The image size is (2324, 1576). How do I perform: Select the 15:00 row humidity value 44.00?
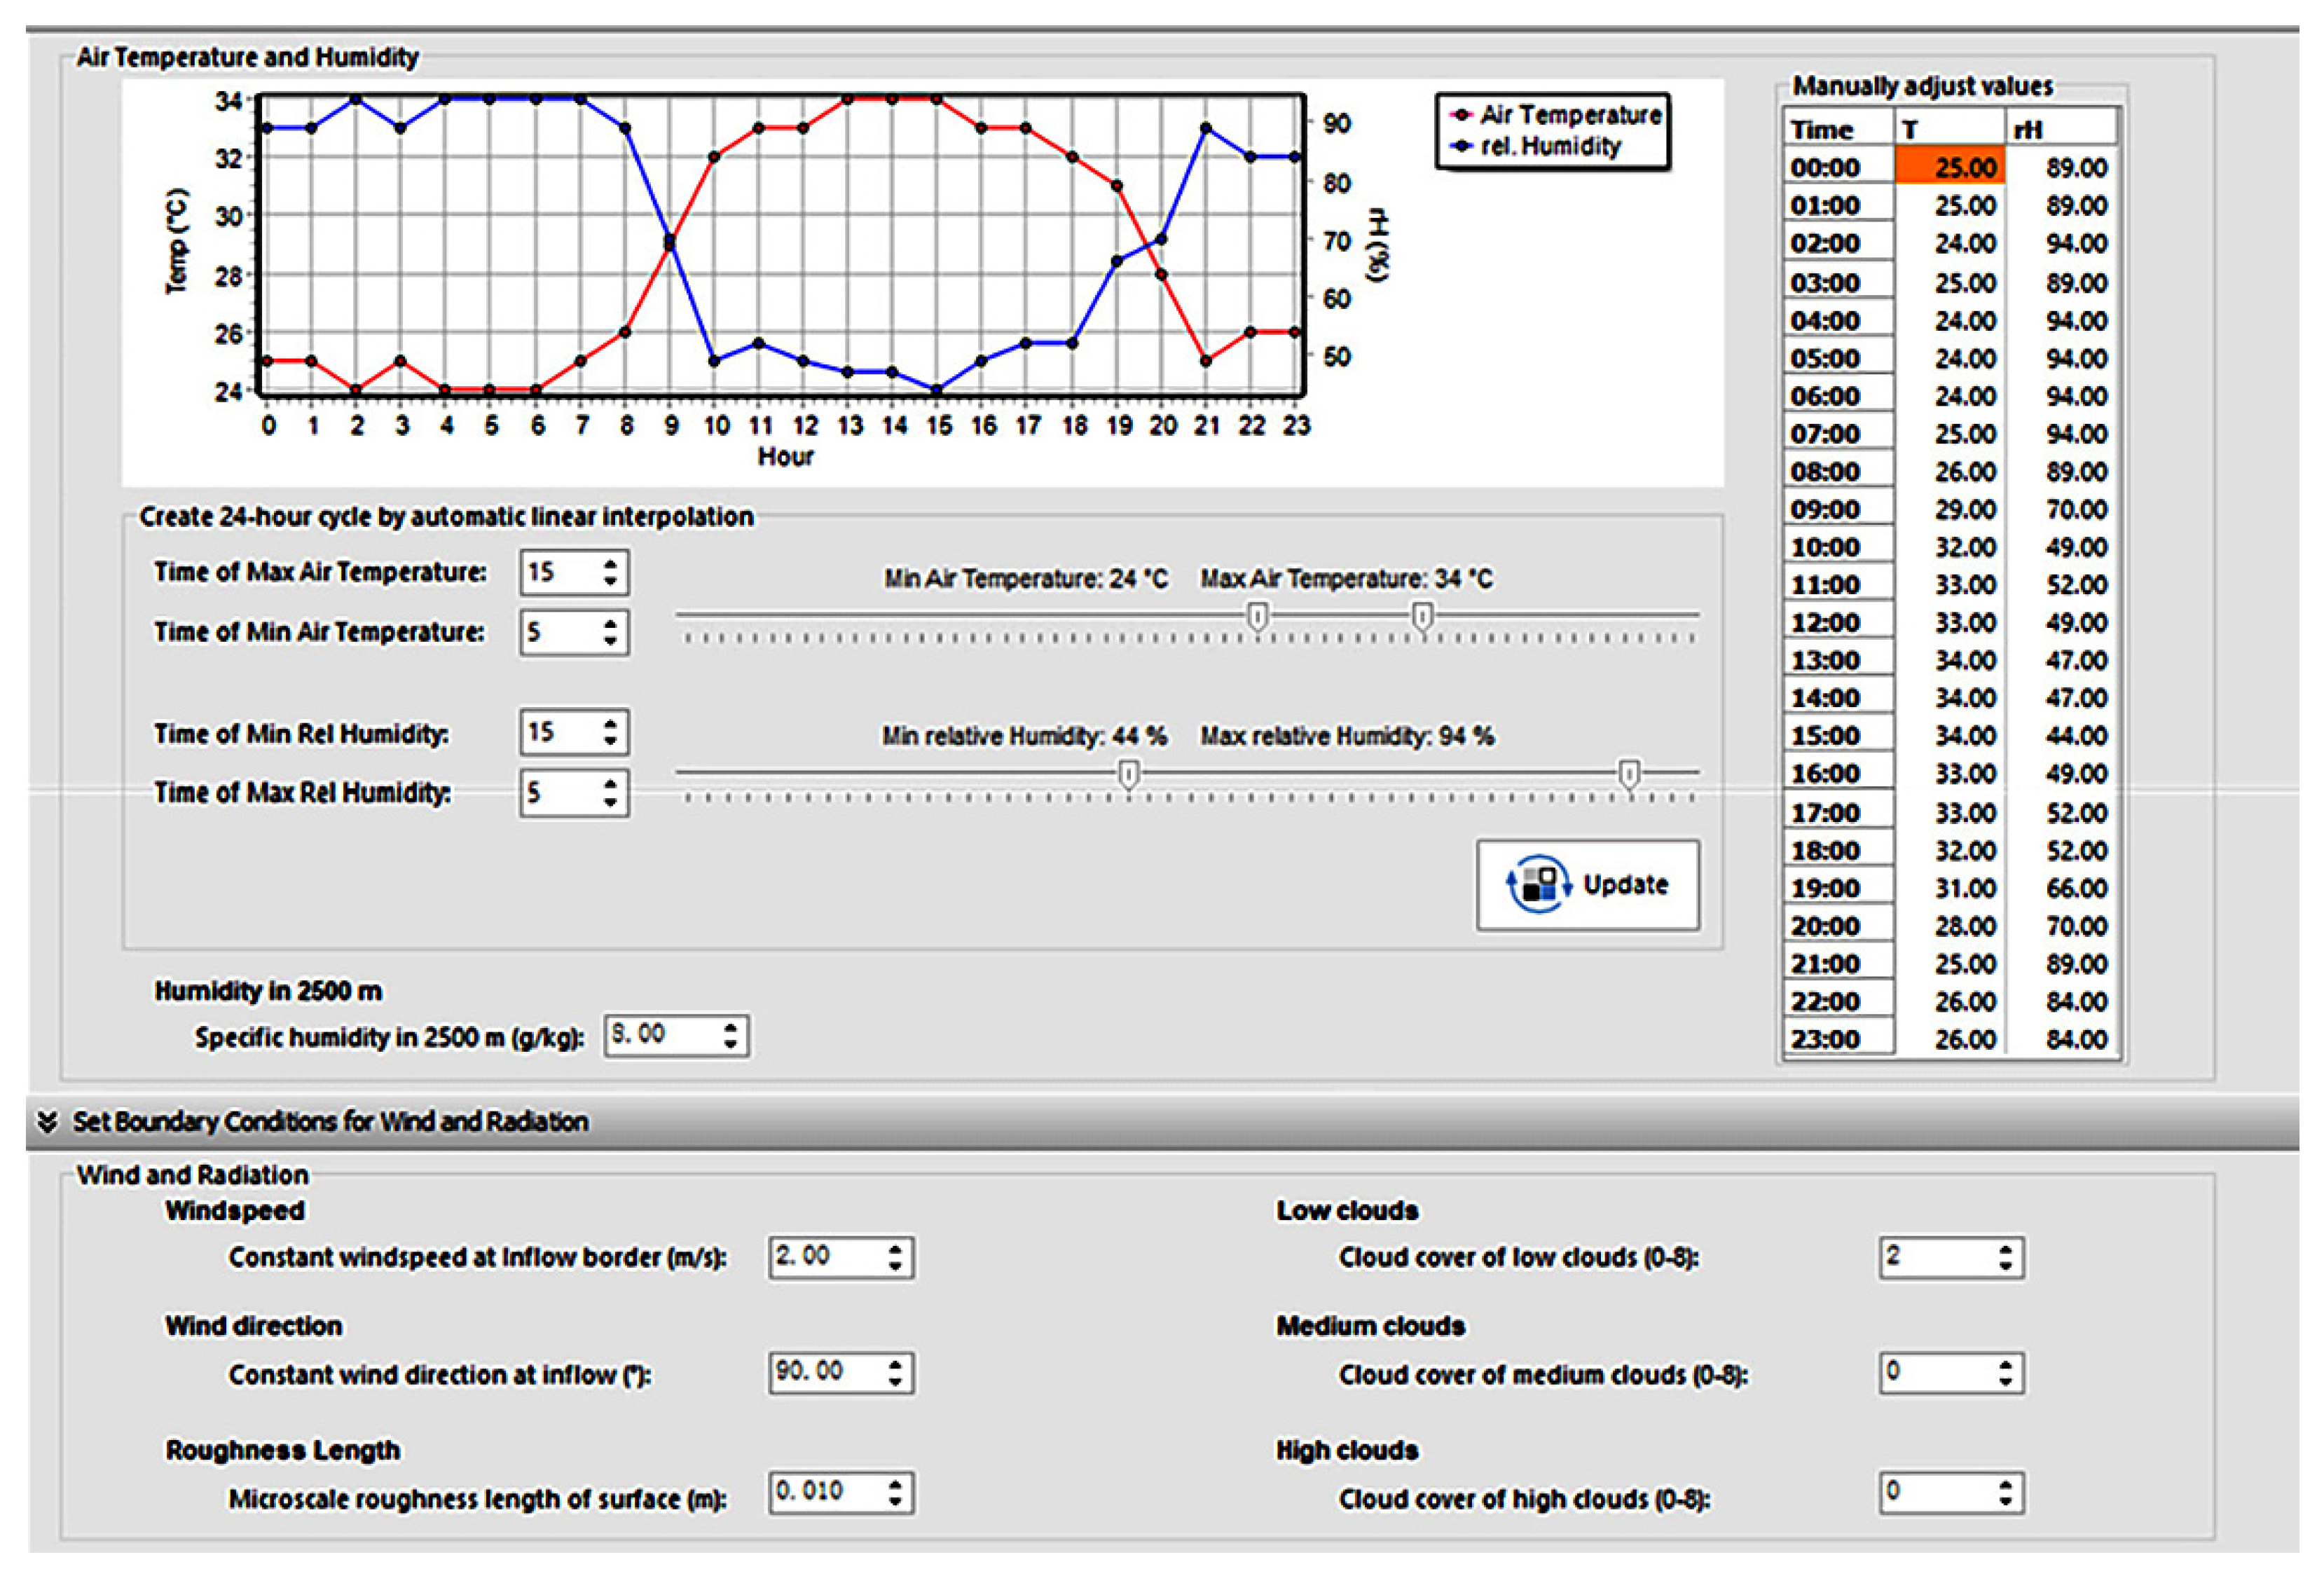pos(2075,736)
